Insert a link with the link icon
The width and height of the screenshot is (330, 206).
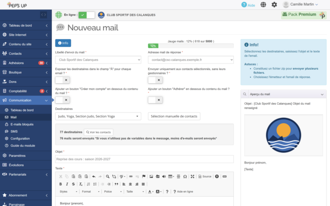pyautogui.click(x=131, y=176)
